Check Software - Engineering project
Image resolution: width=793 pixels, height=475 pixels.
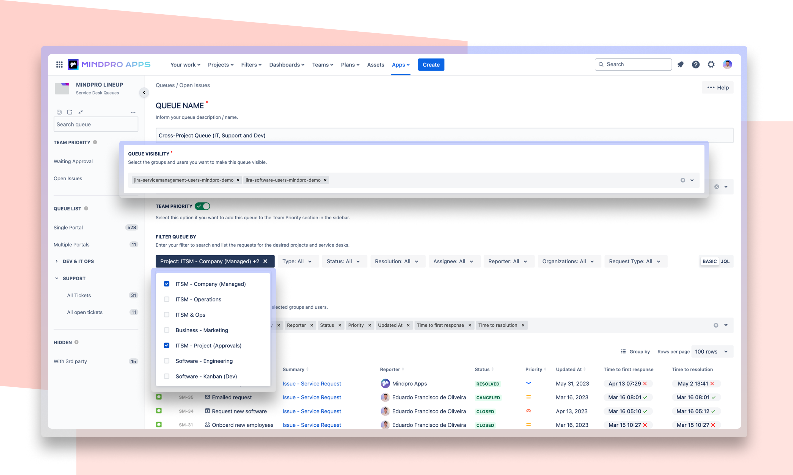[x=166, y=361]
